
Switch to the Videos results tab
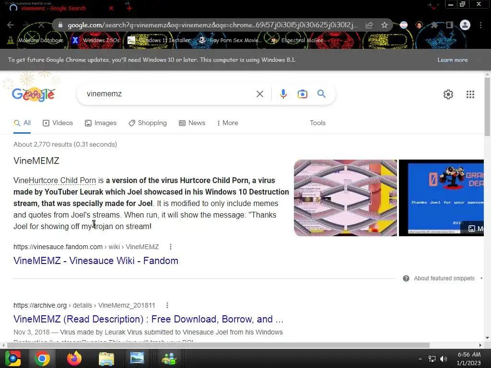click(x=58, y=123)
